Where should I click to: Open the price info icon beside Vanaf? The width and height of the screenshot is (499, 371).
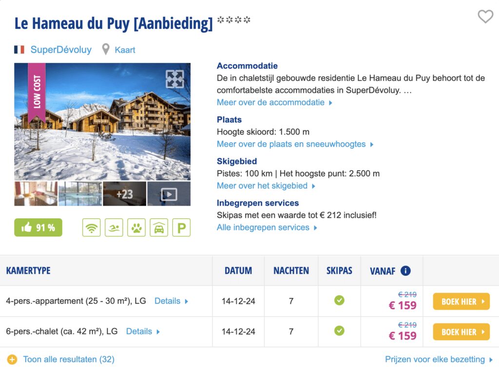click(405, 271)
